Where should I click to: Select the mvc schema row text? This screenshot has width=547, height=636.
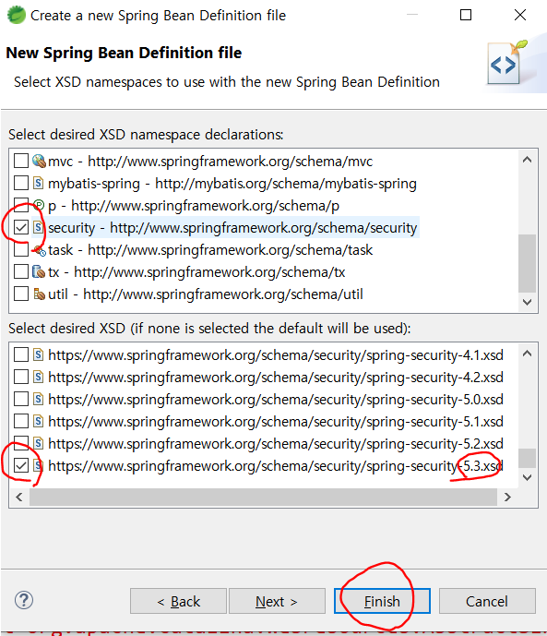click(210, 161)
